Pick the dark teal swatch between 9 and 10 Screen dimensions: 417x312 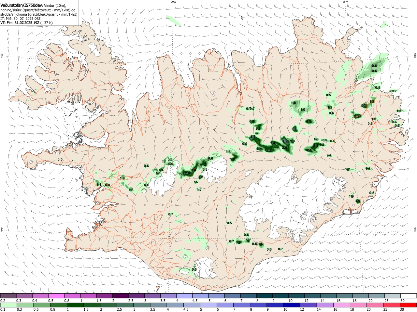(280, 296)
